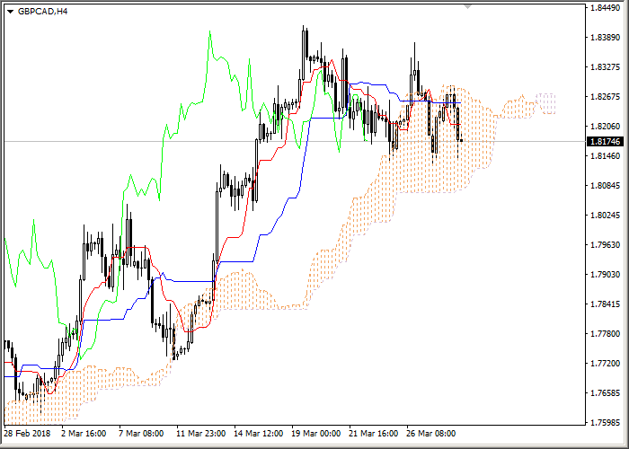Click price scale value 1.75985
Screen dimensions: 629x449
point(605,422)
